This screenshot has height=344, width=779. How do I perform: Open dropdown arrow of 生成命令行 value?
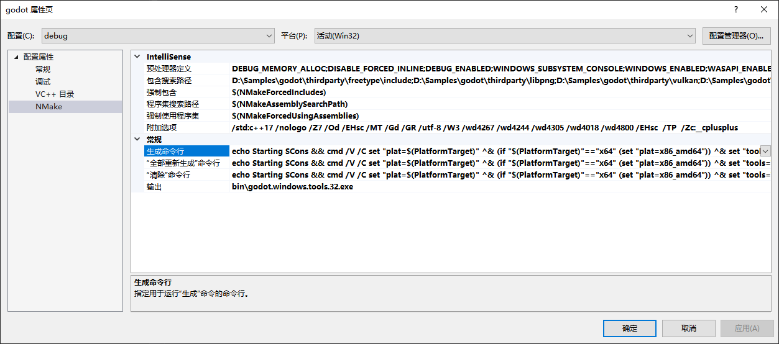[x=765, y=151]
